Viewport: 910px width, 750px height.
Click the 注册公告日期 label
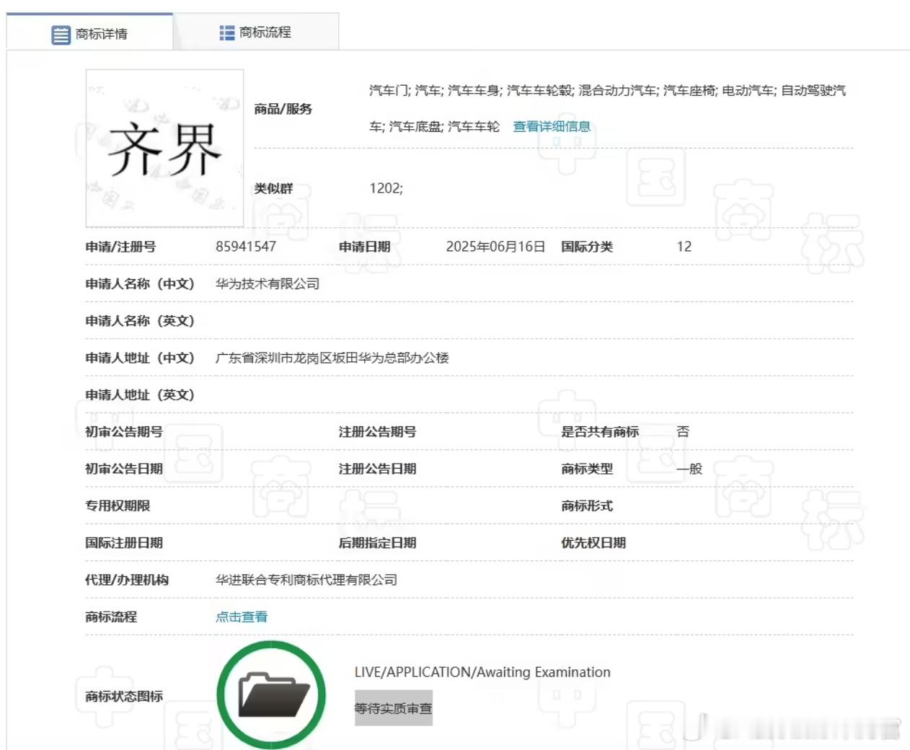pos(377,469)
